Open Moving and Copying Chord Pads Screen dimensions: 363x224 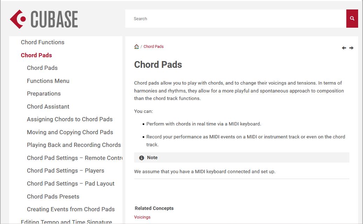point(70,132)
